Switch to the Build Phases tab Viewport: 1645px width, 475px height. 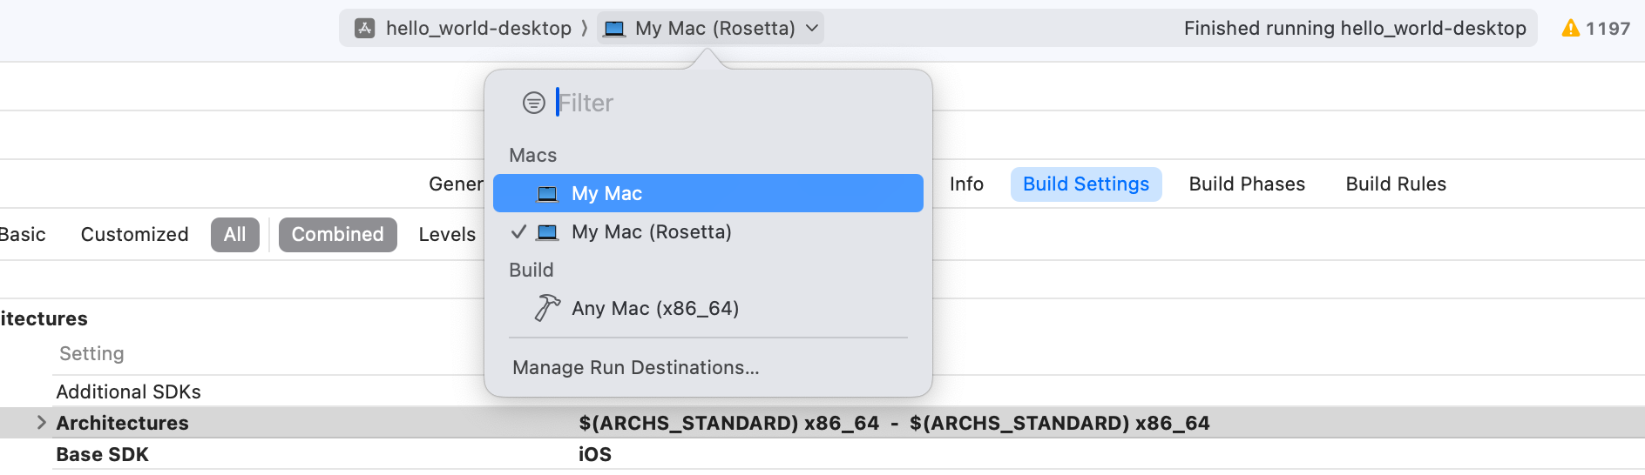click(1246, 184)
